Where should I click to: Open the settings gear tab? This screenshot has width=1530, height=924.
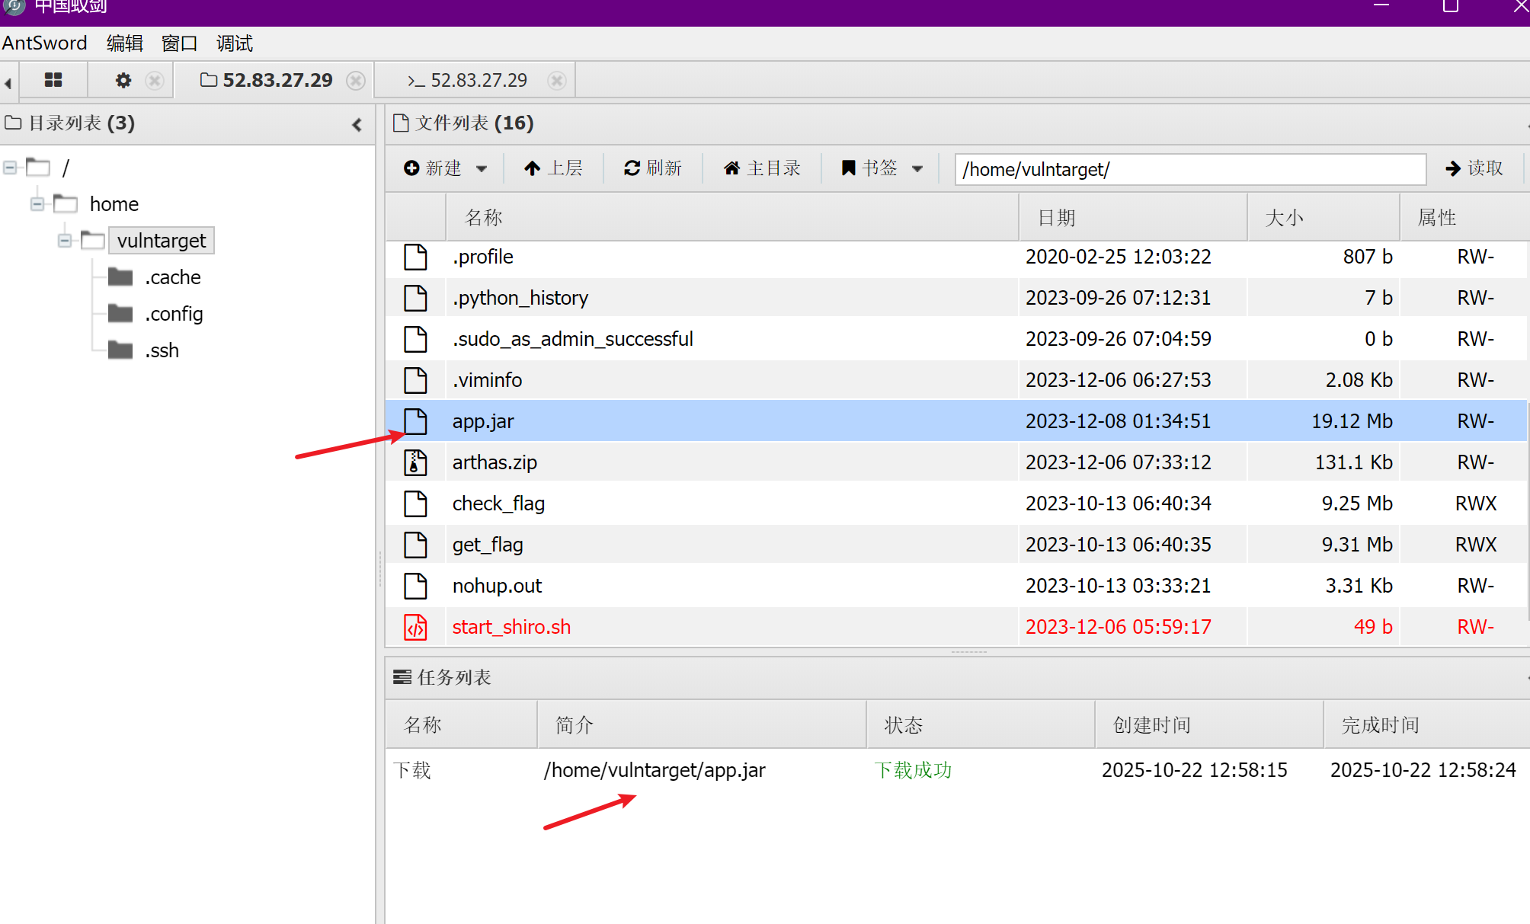[123, 80]
